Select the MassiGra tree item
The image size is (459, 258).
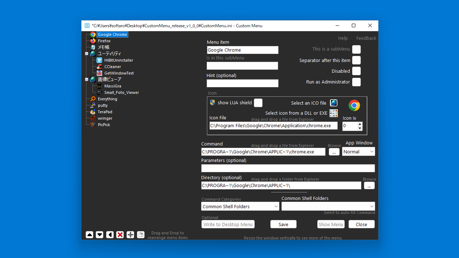[113, 86]
